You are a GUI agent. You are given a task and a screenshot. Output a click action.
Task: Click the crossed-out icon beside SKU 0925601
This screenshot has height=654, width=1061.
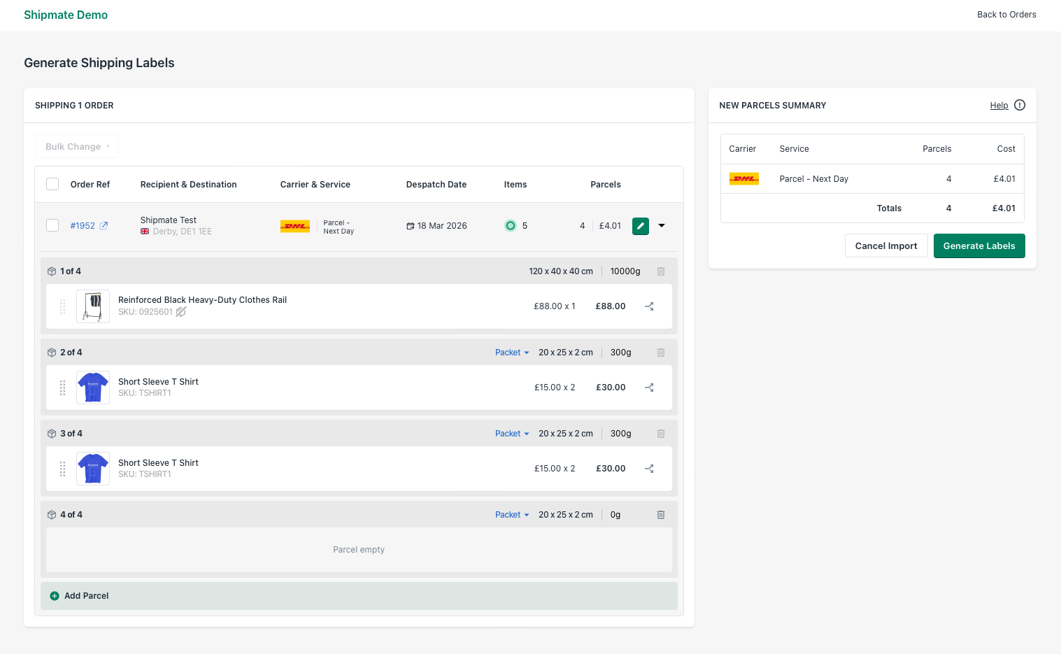(x=180, y=311)
